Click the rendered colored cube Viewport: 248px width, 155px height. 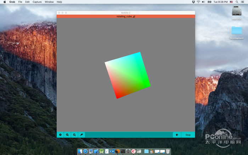(128, 75)
